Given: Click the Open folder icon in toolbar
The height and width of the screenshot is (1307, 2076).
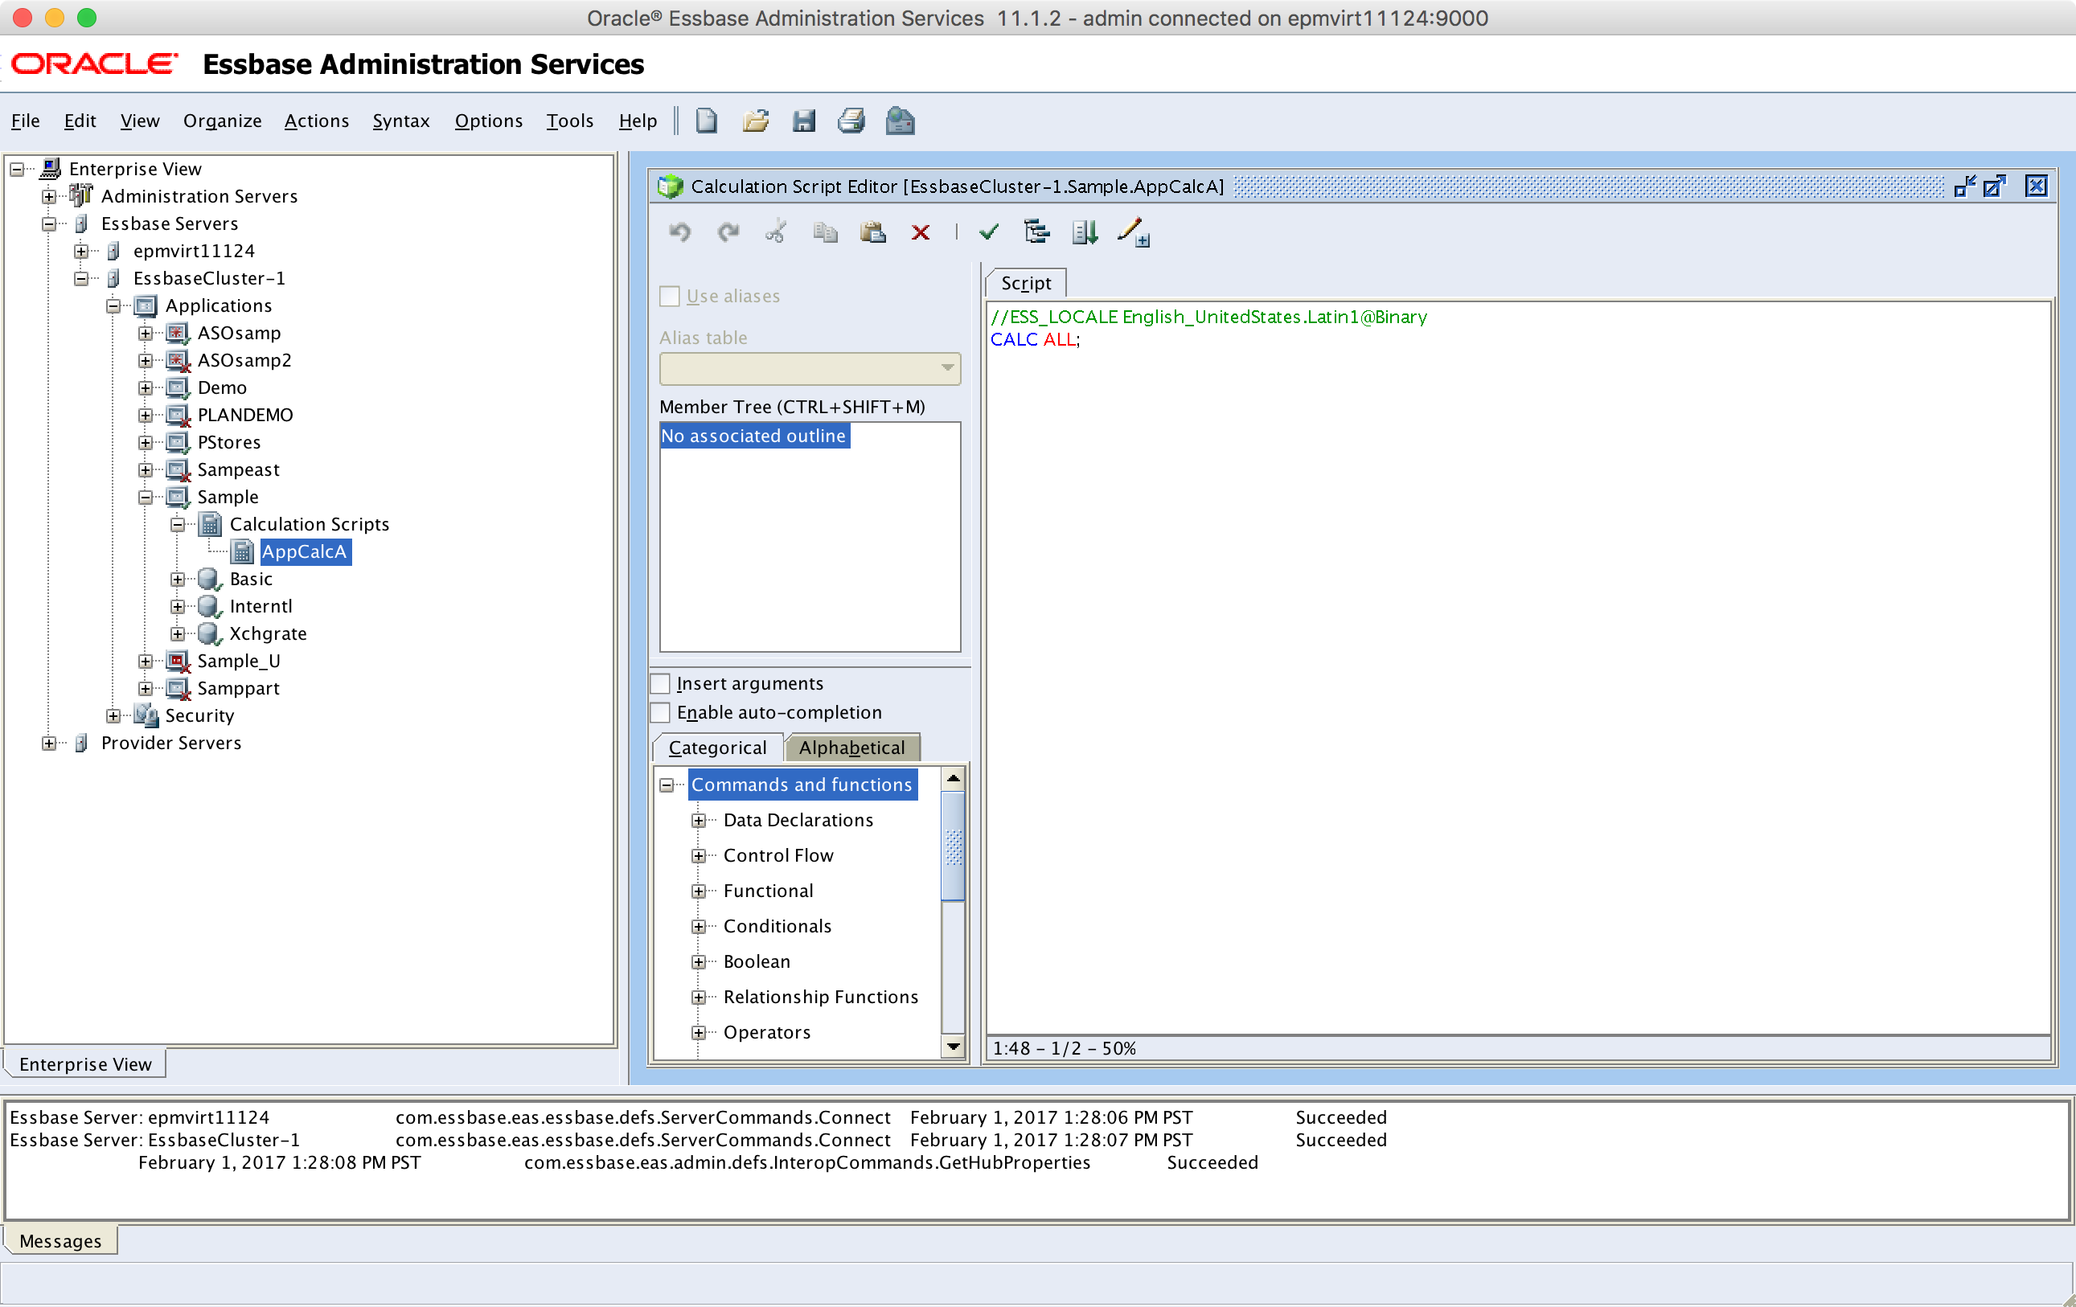Looking at the screenshot, I should pyautogui.click(x=755, y=121).
